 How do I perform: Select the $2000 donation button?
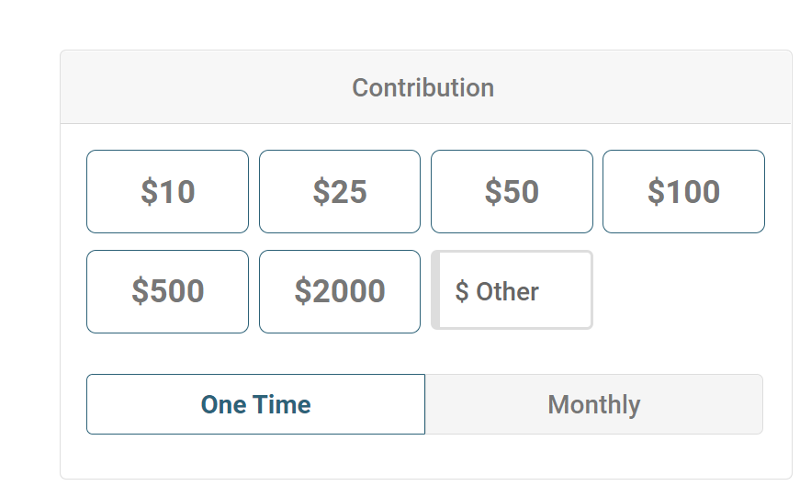pos(340,291)
